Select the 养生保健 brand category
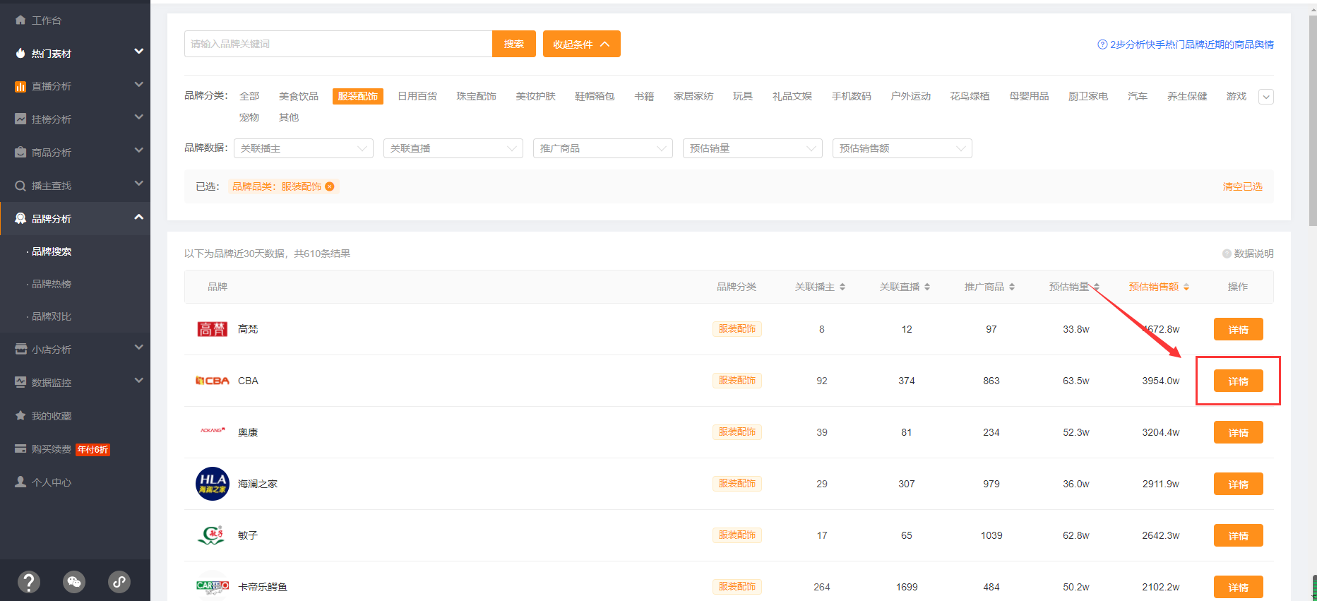1317x601 pixels. tap(1187, 96)
